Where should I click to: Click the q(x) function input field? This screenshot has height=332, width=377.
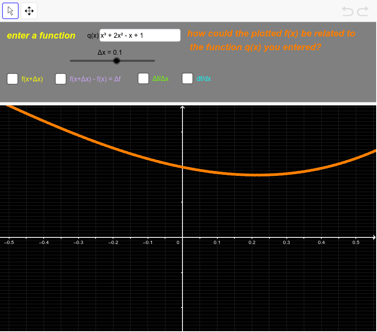point(140,35)
